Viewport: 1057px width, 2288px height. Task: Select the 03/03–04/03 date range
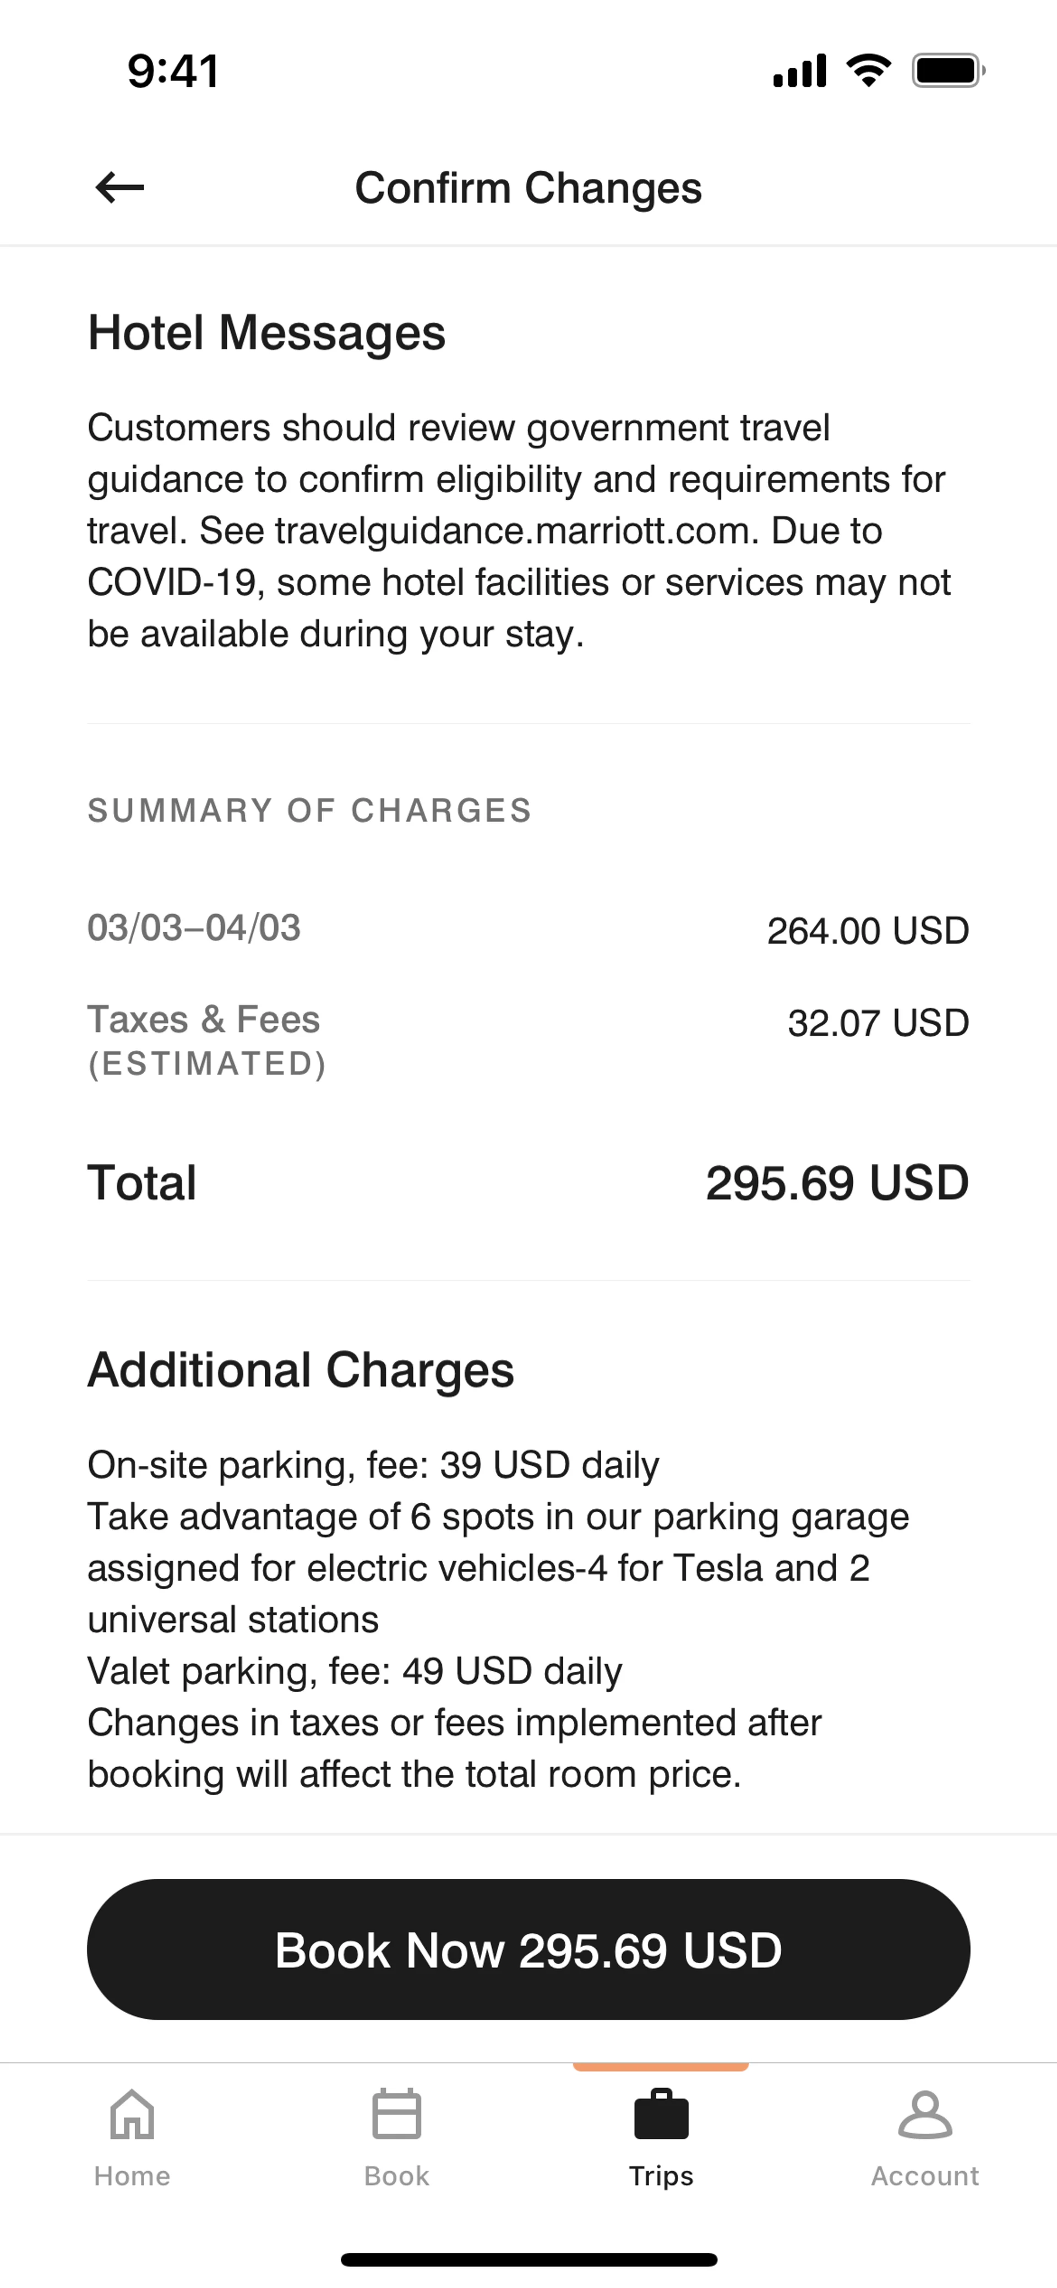click(x=194, y=928)
